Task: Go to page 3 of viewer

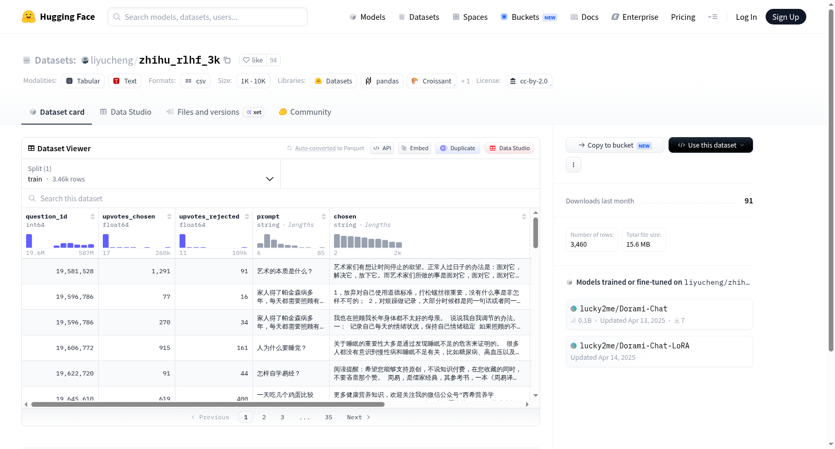Action: click(282, 417)
